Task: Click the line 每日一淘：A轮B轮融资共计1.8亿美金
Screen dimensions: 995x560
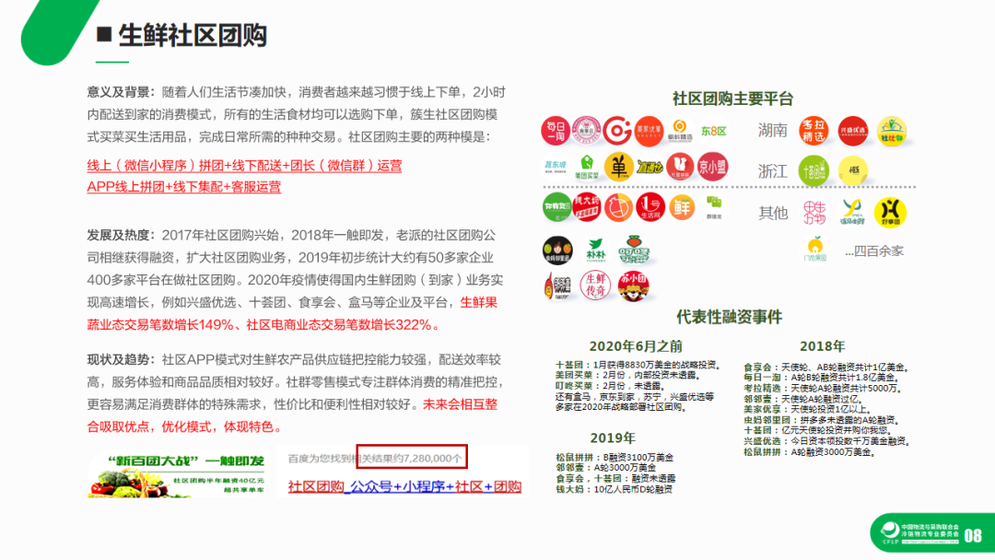Action: point(823,378)
